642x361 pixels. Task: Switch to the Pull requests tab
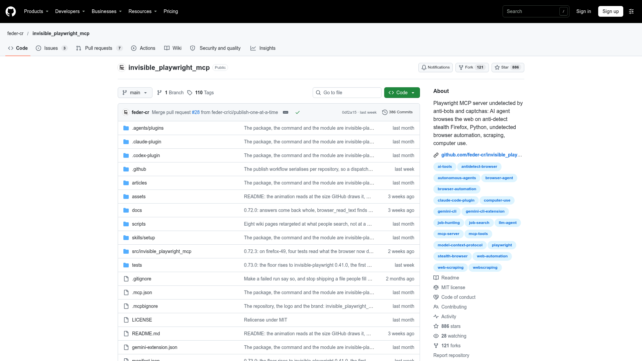[x=99, y=48]
